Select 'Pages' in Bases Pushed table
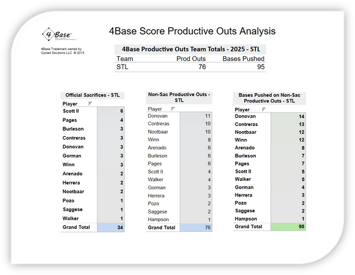The height and width of the screenshot is (275, 355). [x=242, y=164]
